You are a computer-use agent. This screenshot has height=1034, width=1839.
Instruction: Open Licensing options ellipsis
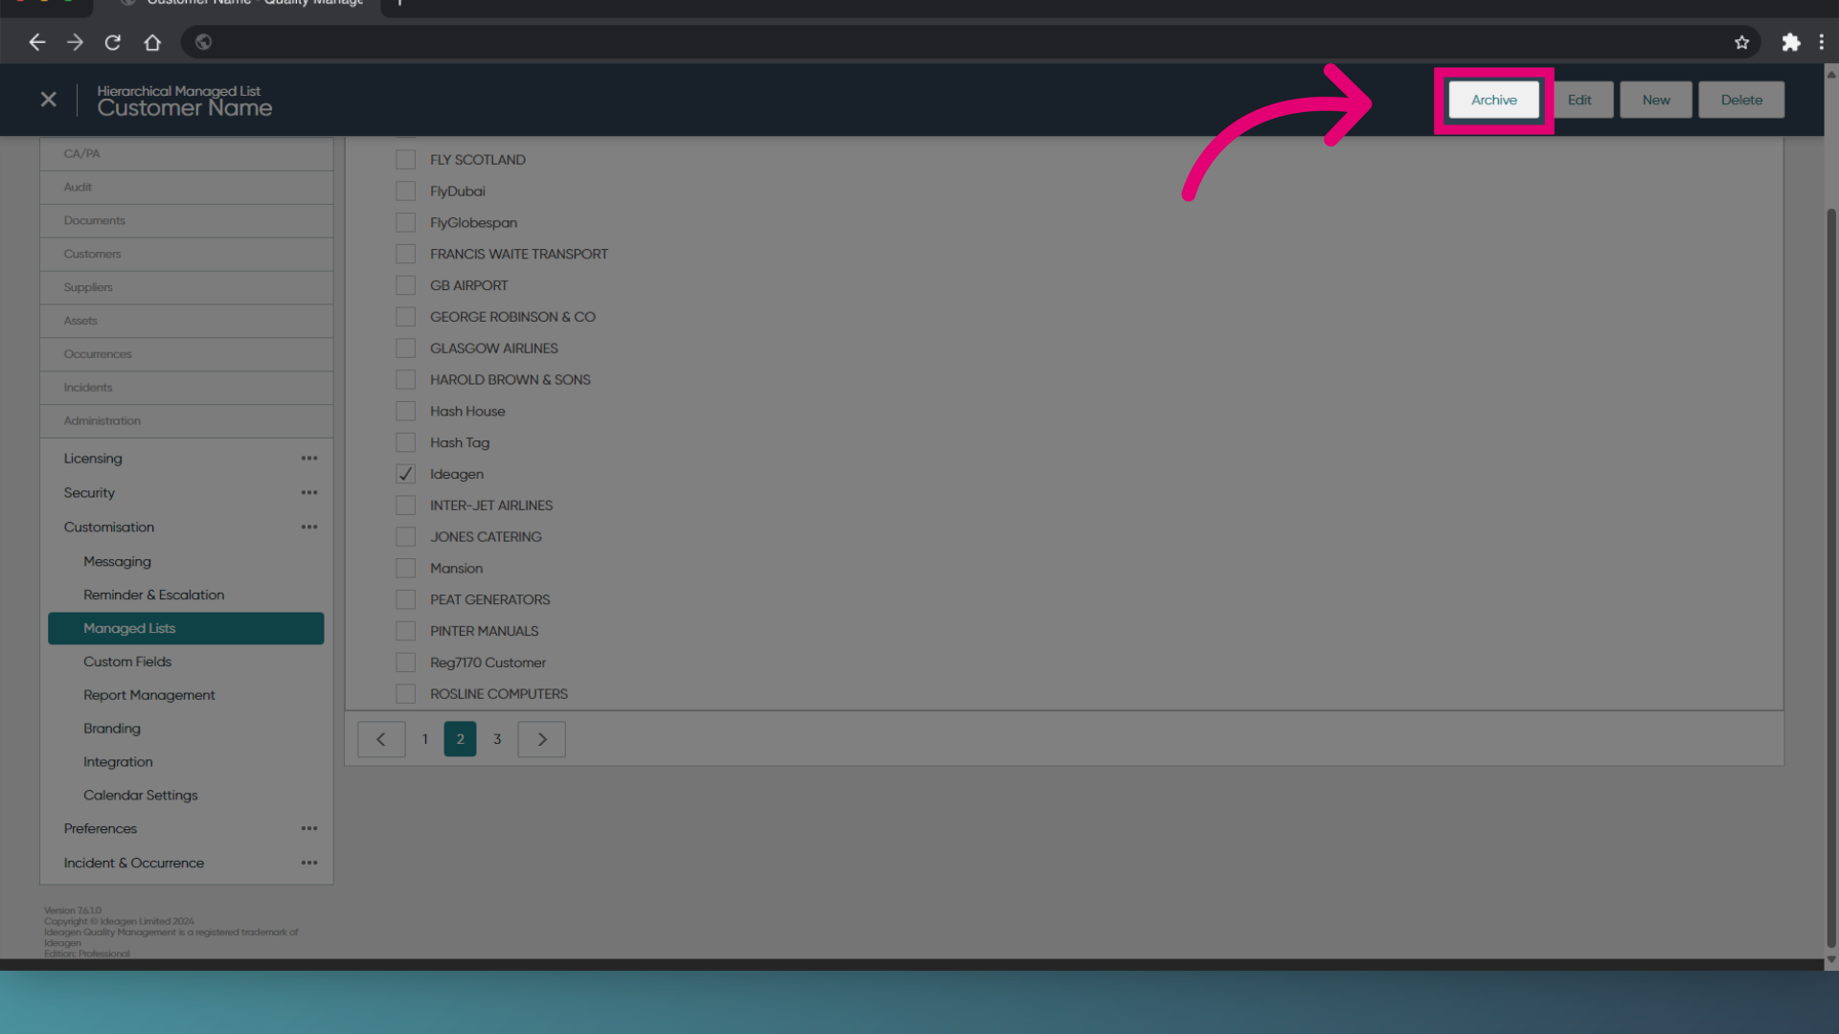309,459
